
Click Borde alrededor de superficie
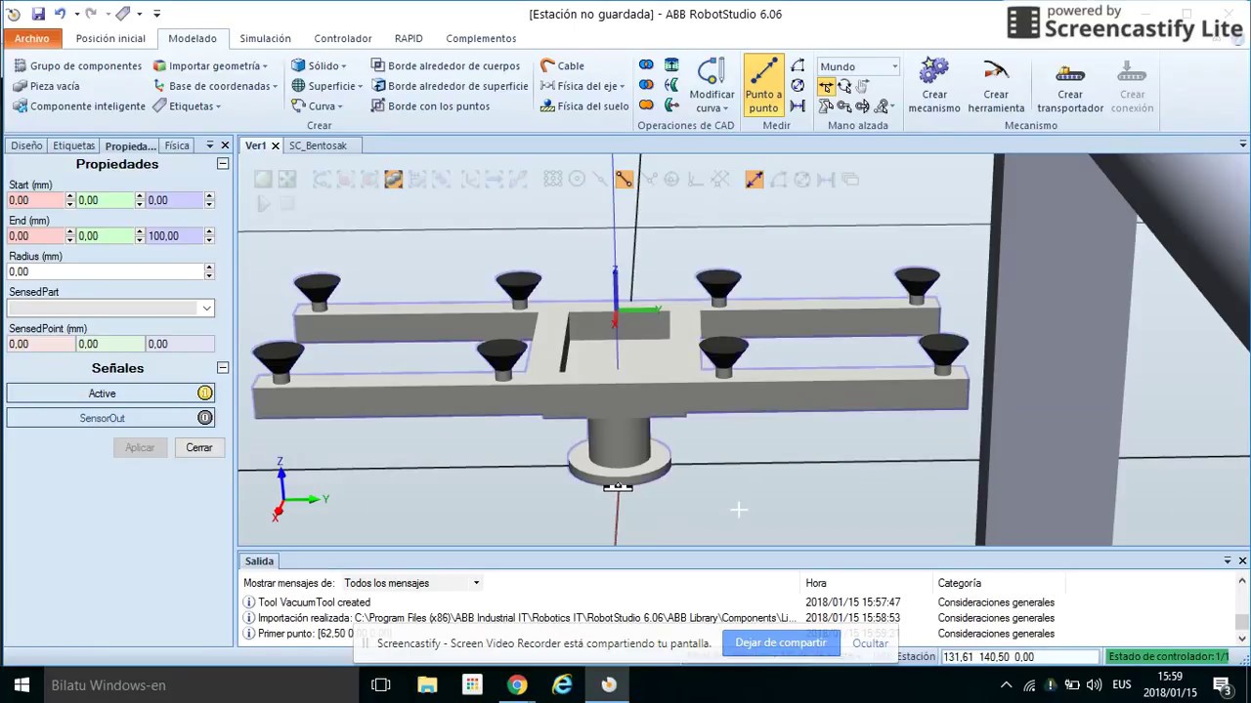(x=449, y=86)
